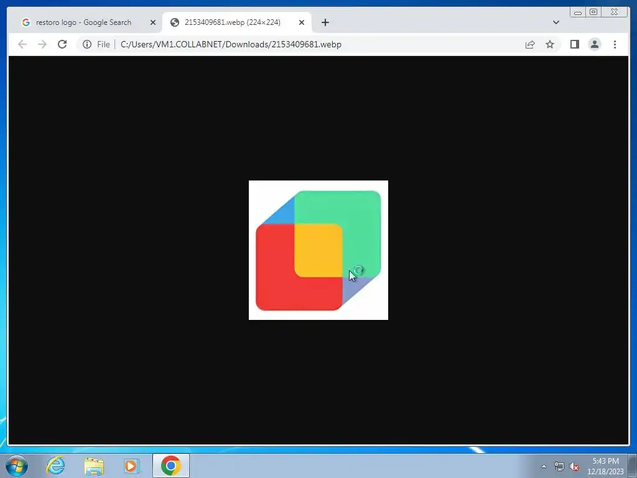The image size is (637, 478).
Task: Launch Internet Explorer from the taskbar
Action: coord(55,466)
